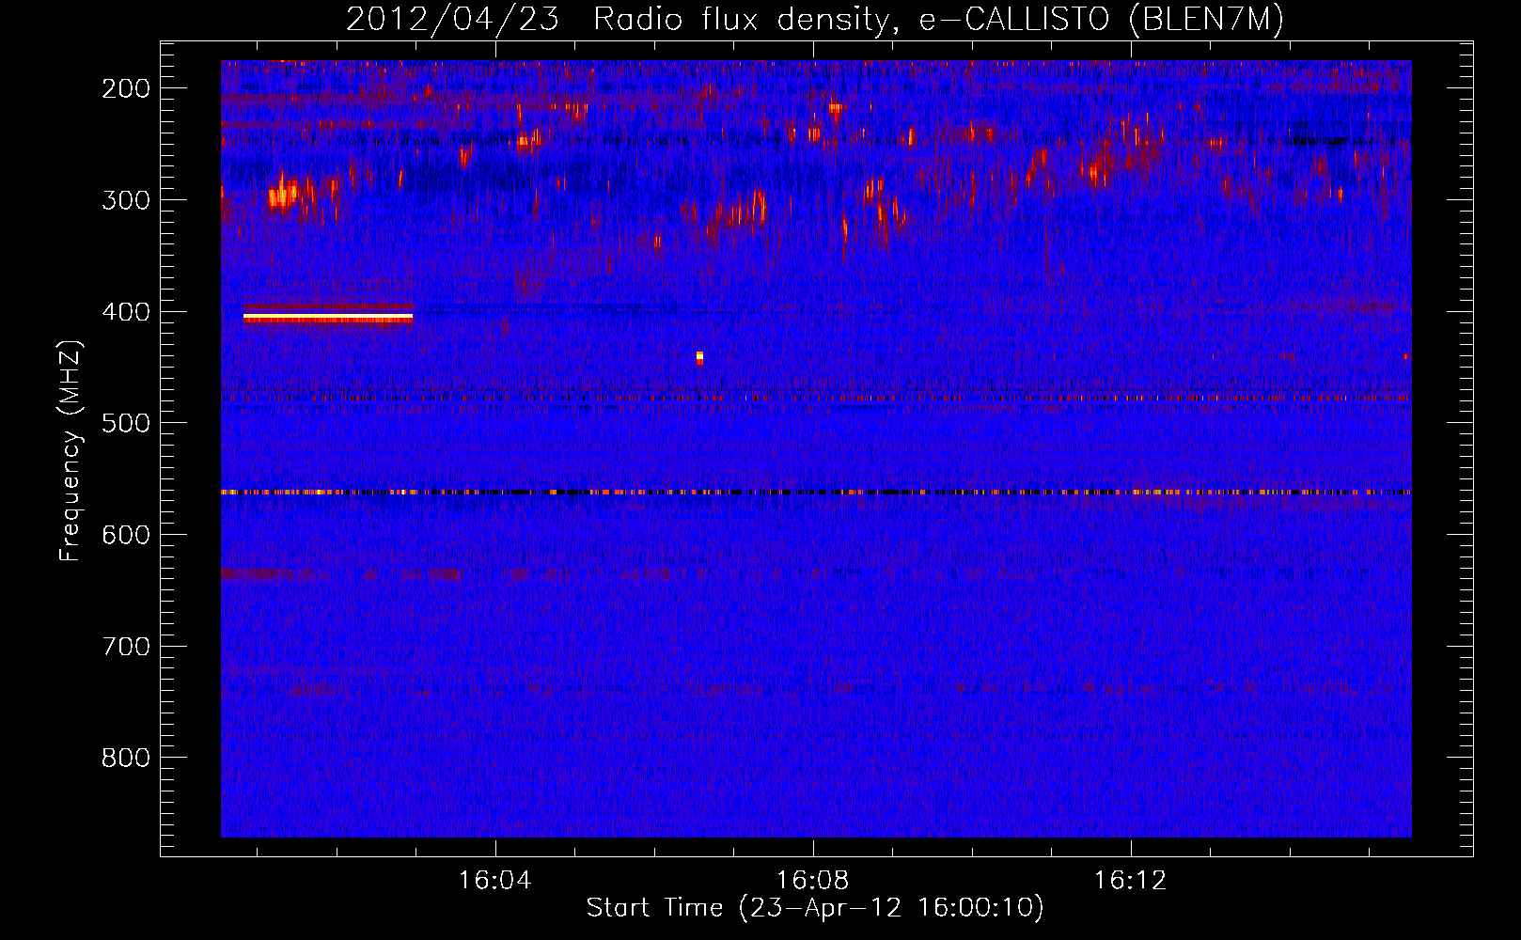Click the 16:12 time tick label
1521x940 pixels.
(1130, 881)
